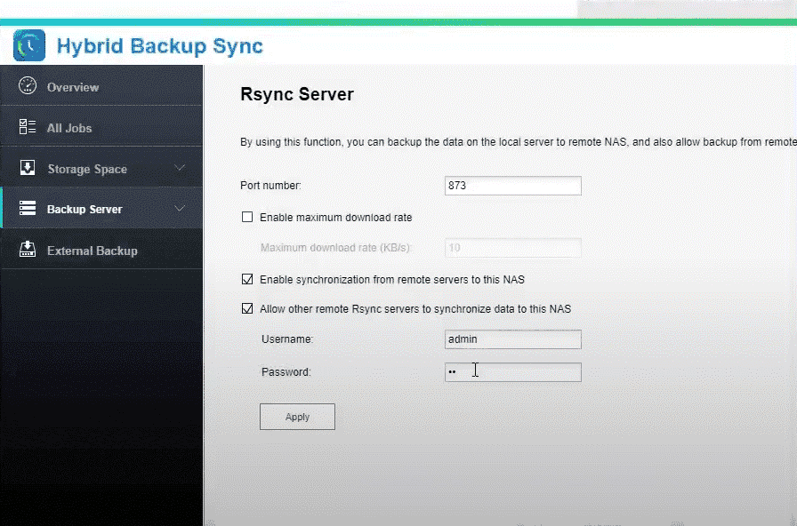Click the Hybrid Backup Sync logo icon

tap(28, 44)
